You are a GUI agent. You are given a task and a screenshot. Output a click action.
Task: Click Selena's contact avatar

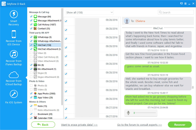click(x=127, y=21)
